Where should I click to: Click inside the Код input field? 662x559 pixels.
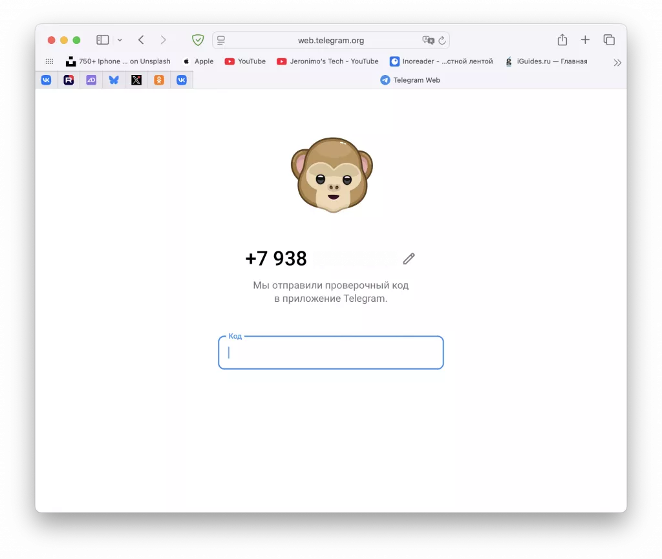pos(330,353)
